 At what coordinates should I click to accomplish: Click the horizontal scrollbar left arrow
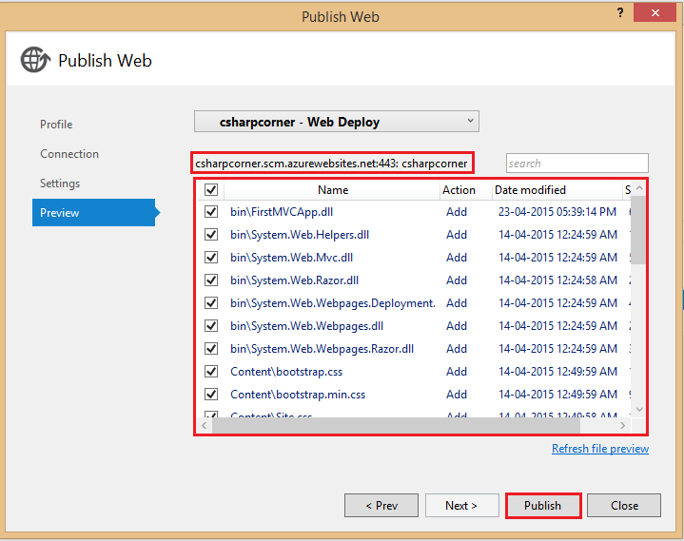[205, 425]
